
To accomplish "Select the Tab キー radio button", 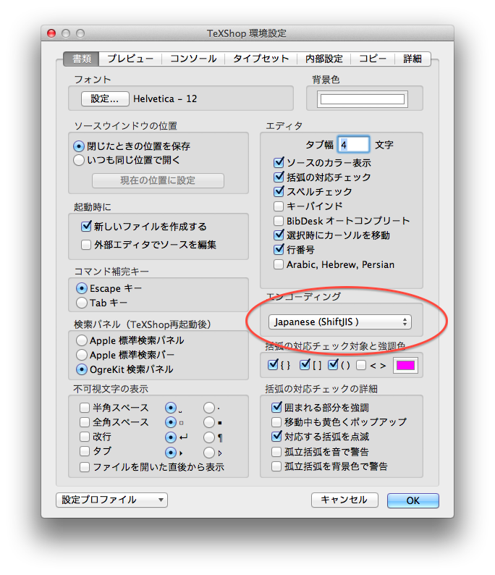I will tap(82, 303).
